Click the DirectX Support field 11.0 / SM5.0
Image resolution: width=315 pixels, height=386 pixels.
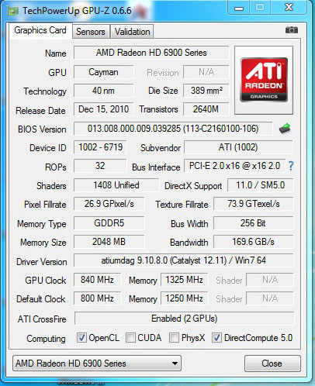pyautogui.click(x=261, y=185)
